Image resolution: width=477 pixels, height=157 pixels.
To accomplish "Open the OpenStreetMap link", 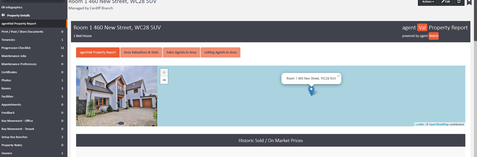I will coord(439,124).
